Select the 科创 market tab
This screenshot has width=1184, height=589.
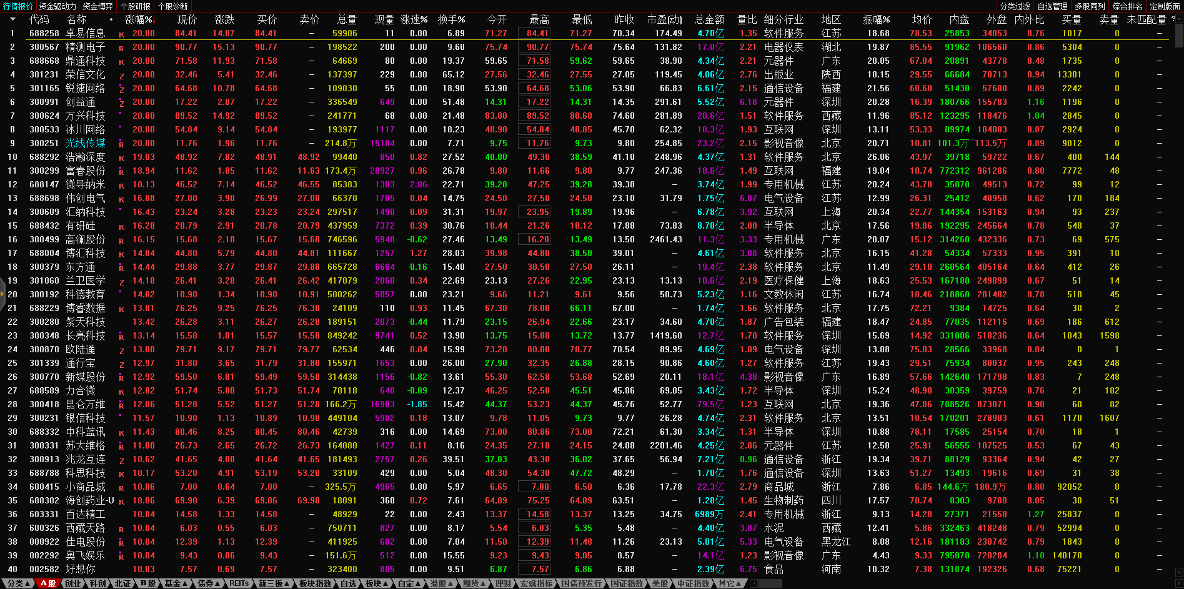[97, 583]
